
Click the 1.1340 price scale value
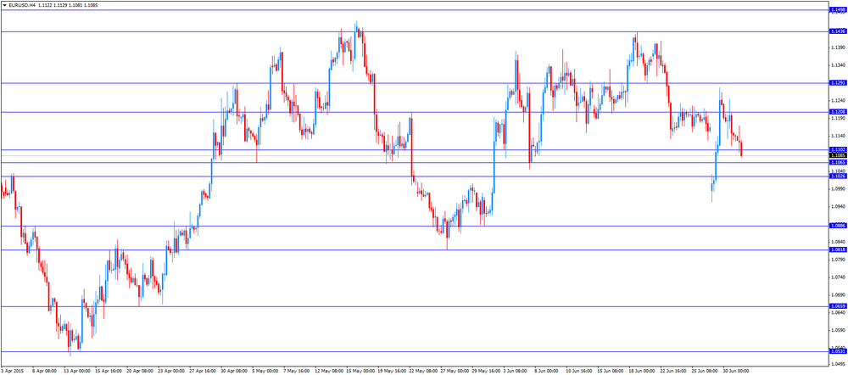839,65
